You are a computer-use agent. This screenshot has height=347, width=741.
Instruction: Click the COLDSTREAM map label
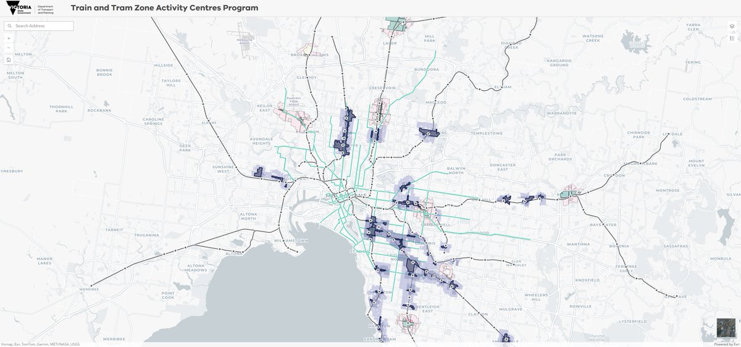[x=698, y=99]
